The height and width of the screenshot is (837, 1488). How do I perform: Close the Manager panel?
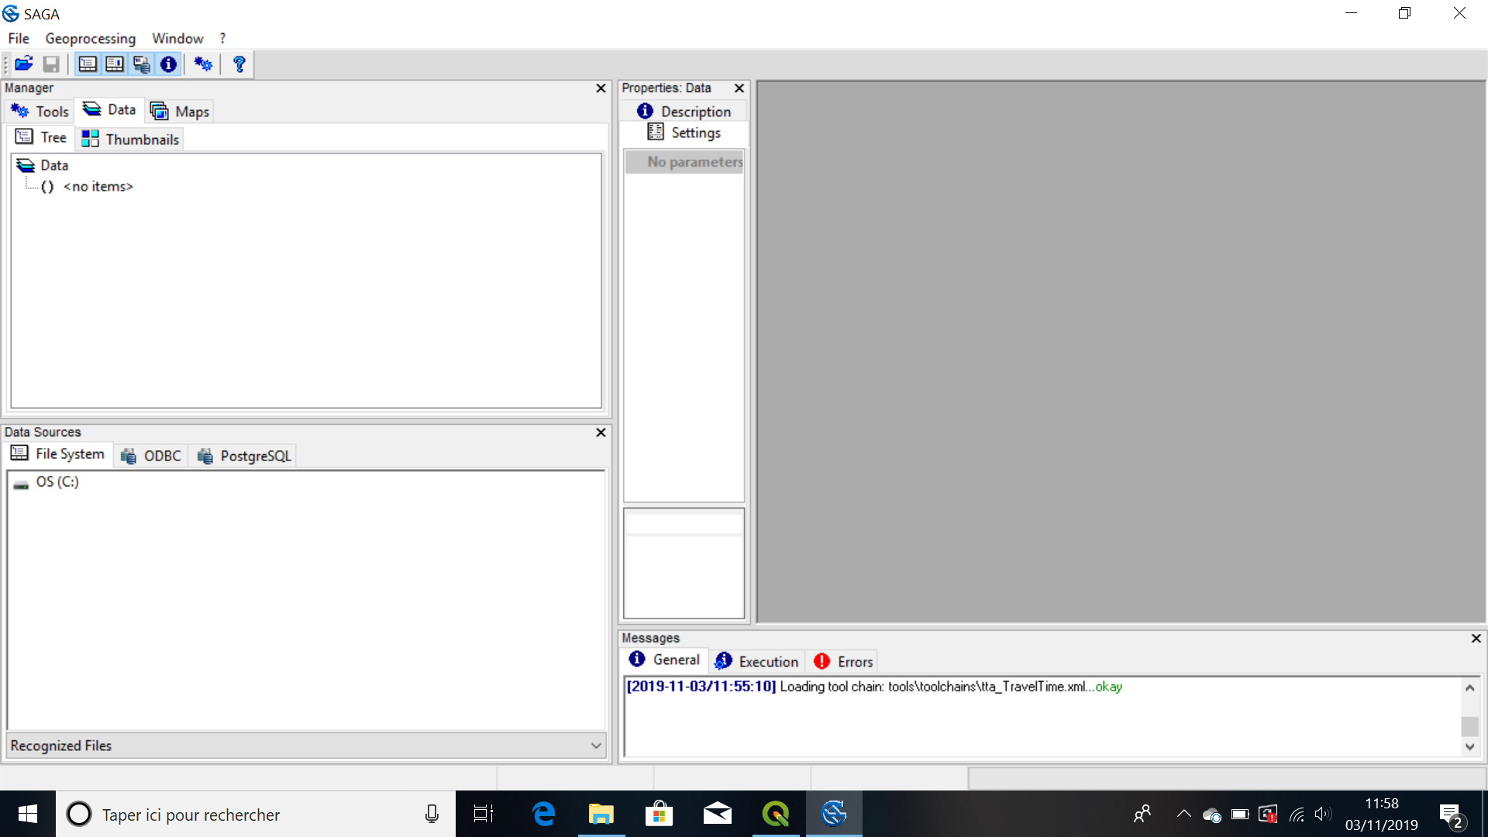click(x=601, y=88)
